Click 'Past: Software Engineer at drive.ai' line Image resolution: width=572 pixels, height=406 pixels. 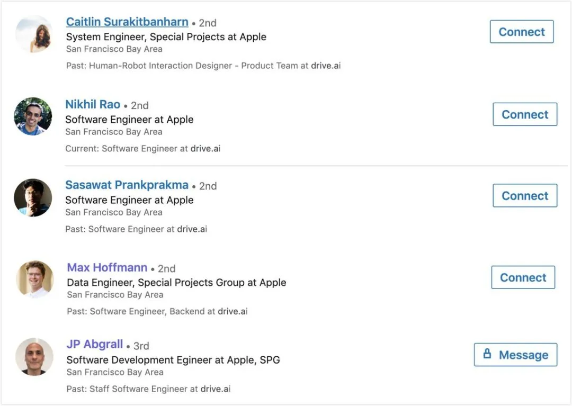[x=136, y=229]
